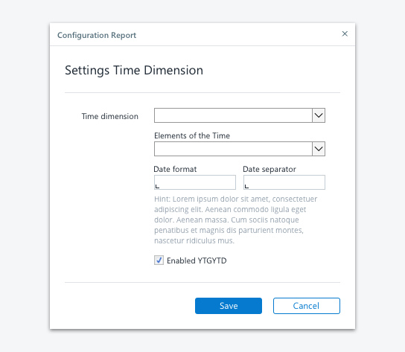Focus the Date separator input field

click(284, 182)
